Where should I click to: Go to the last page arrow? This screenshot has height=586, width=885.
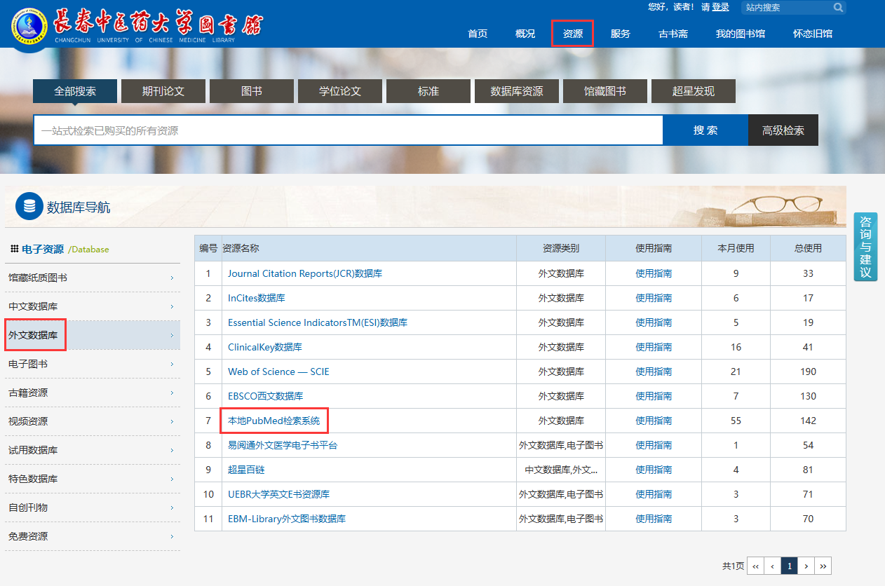(823, 566)
